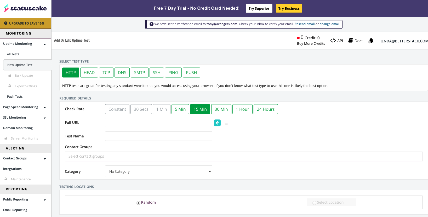This screenshot has width=428, height=217.
Task: Click the StatusCake logo
Action: [x=25, y=8]
